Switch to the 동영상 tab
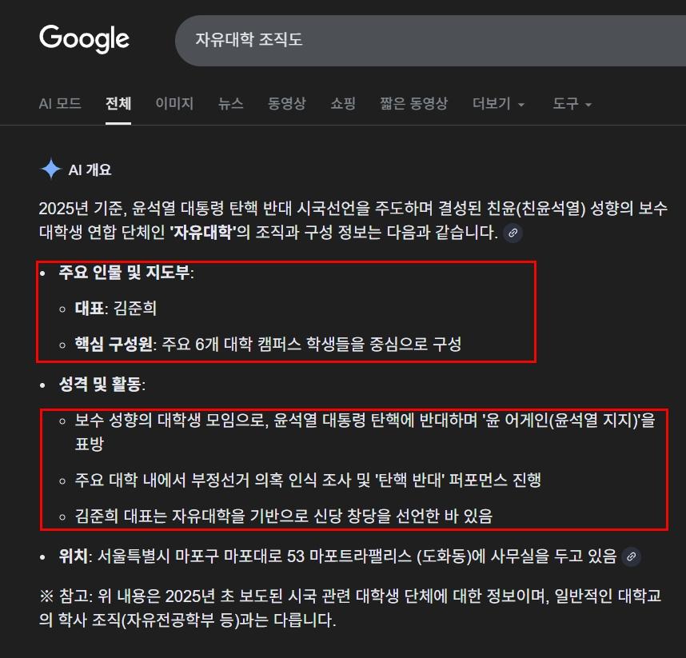Screen dimensions: 686x658 (286, 104)
